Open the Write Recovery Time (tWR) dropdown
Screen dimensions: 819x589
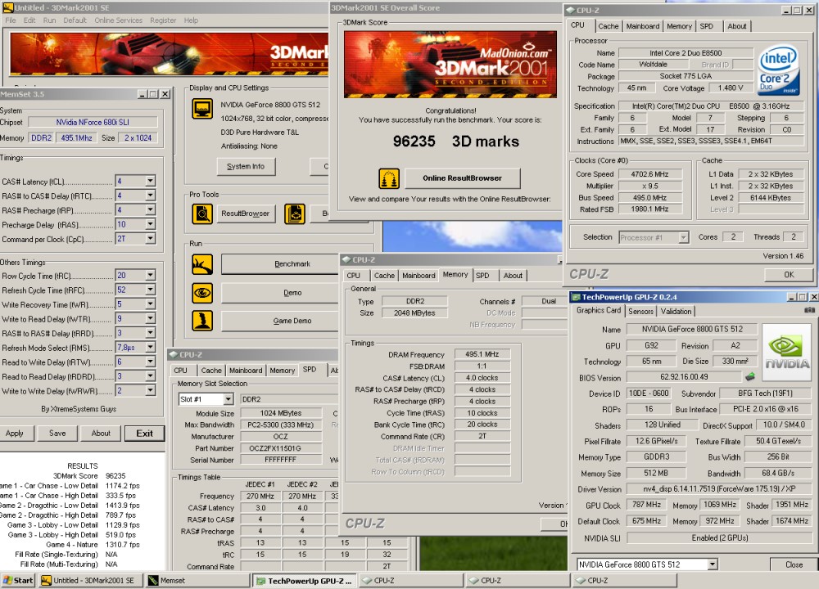click(x=150, y=303)
